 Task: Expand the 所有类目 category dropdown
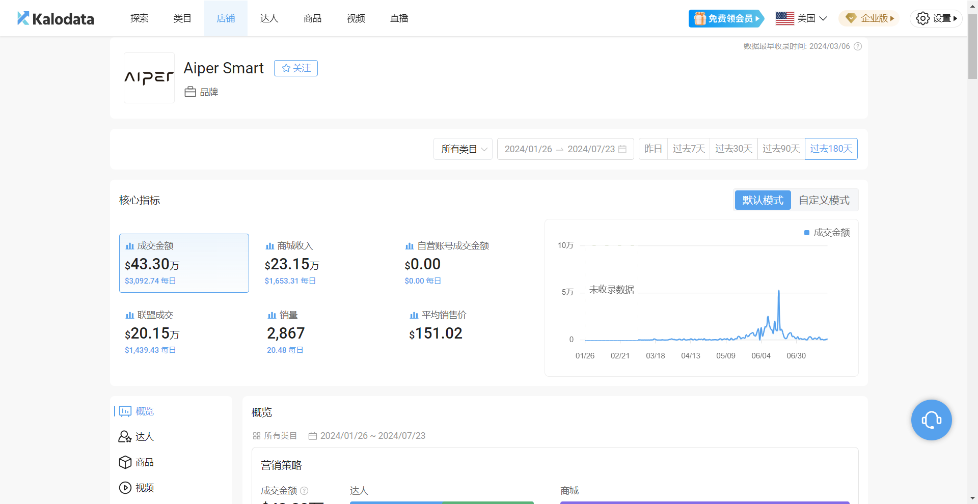pos(463,149)
